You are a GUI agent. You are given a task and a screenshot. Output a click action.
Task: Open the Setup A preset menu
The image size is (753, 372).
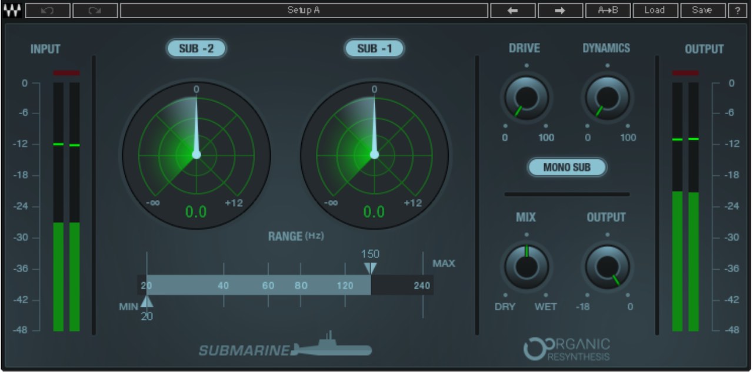(x=304, y=10)
